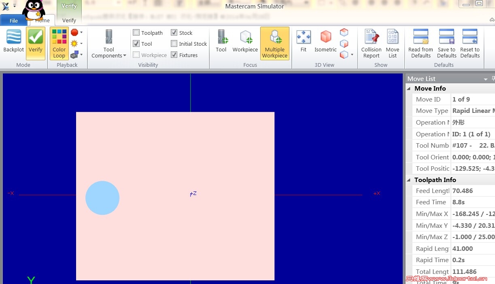Switch to the Isometric view
This screenshot has width=495, height=284.
click(x=325, y=41)
